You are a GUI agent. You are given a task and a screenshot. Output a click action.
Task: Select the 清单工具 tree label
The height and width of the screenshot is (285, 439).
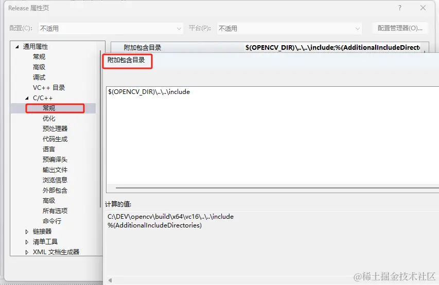pyautogui.click(x=45, y=242)
